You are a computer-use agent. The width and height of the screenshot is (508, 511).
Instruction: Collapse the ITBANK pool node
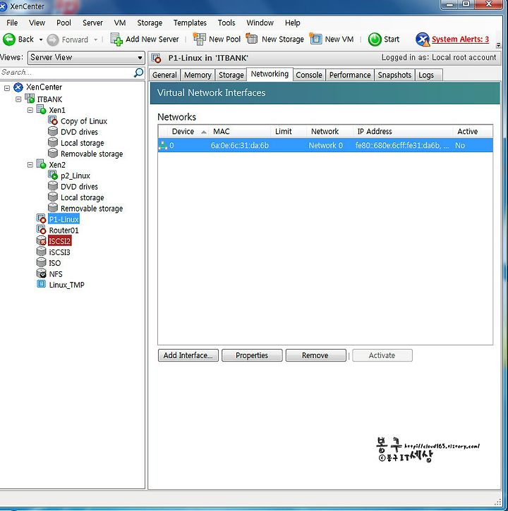[18, 99]
